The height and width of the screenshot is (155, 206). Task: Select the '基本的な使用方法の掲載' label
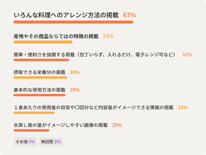coord(39,90)
